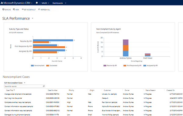Click the Low priority cell
This screenshot has width=183, height=116.
(x=69, y=115)
